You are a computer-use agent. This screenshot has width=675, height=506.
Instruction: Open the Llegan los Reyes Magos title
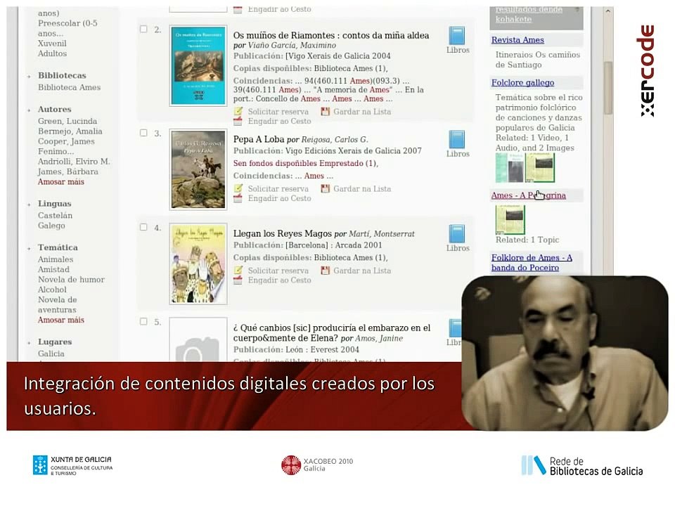click(283, 233)
